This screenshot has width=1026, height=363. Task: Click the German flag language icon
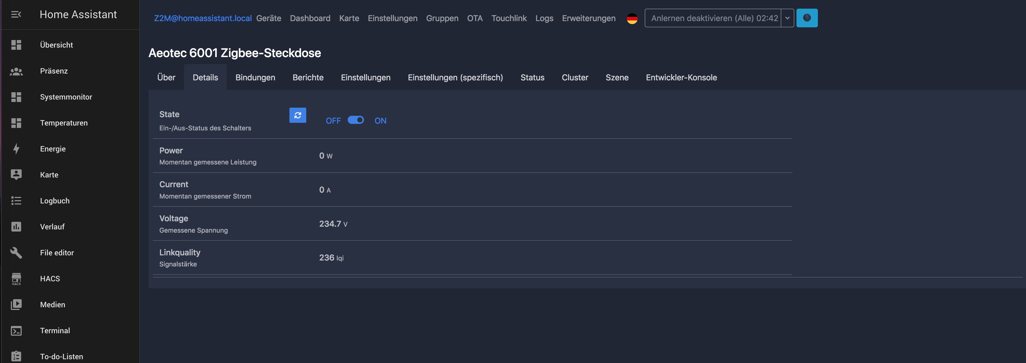632,18
